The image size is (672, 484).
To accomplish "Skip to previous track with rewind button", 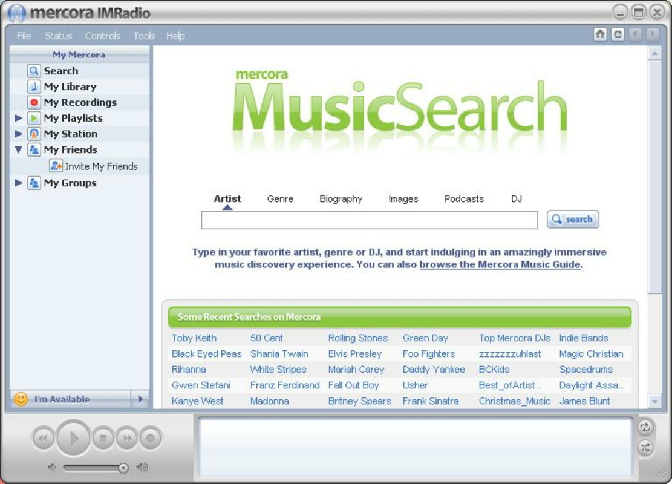I will click(44, 439).
